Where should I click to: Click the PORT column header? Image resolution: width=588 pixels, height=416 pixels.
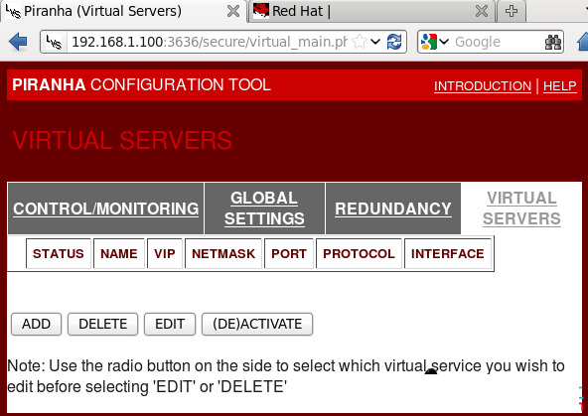(289, 254)
